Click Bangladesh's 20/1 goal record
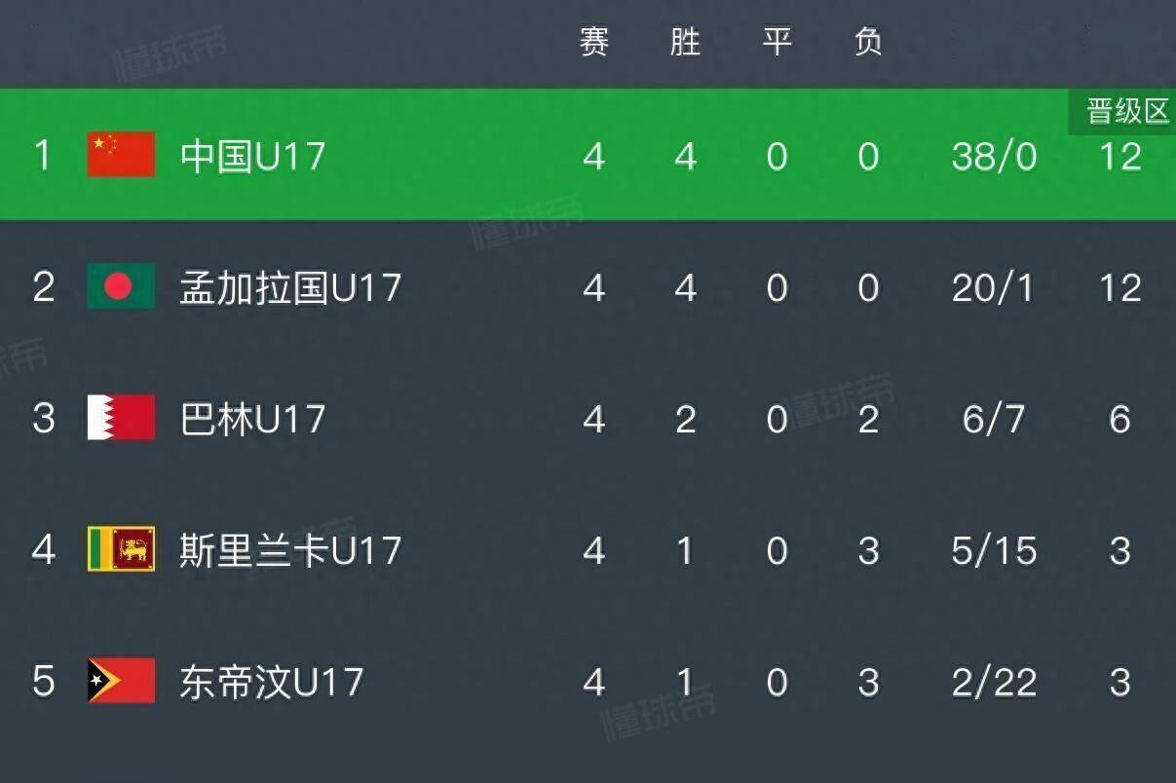Viewport: 1176px width, 783px height. (x=994, y=287)
